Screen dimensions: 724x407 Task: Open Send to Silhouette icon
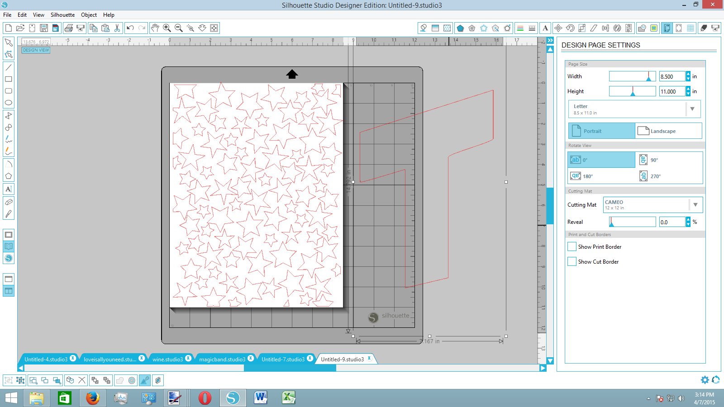pos(715,28)
